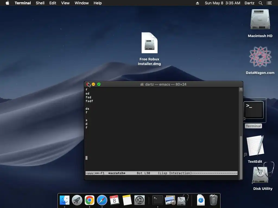Open the Shell menu
278x208 pixels.
point(40,3)
